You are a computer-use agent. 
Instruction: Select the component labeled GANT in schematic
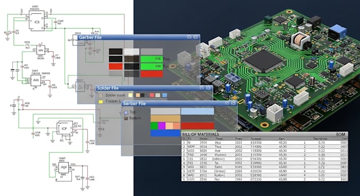coord(64,167)
